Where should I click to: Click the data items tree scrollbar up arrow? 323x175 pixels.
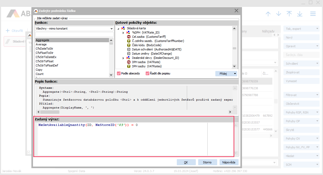click(234, 28)
